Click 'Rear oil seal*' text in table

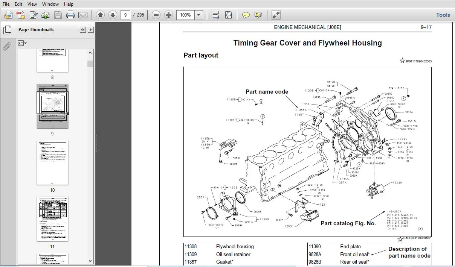click(354, 262)
